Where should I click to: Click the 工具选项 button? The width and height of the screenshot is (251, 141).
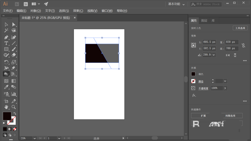pos(240,28)
